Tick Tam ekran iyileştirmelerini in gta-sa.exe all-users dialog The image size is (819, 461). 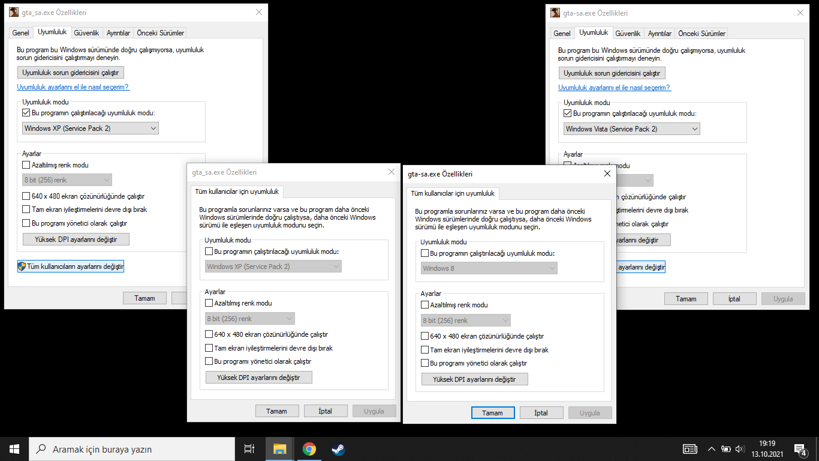click(425, 350)
